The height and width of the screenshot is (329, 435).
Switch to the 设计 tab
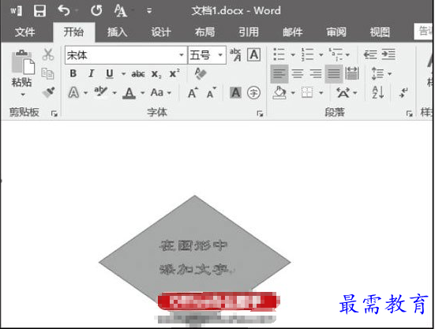coord(161,32)
